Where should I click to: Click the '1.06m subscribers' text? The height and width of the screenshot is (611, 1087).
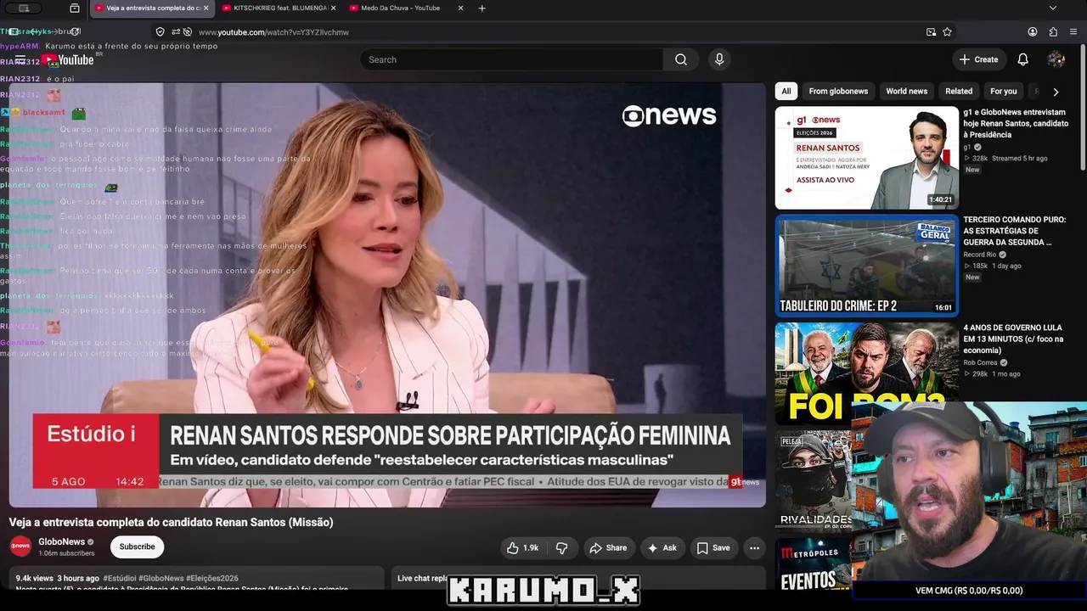(66, 553)
